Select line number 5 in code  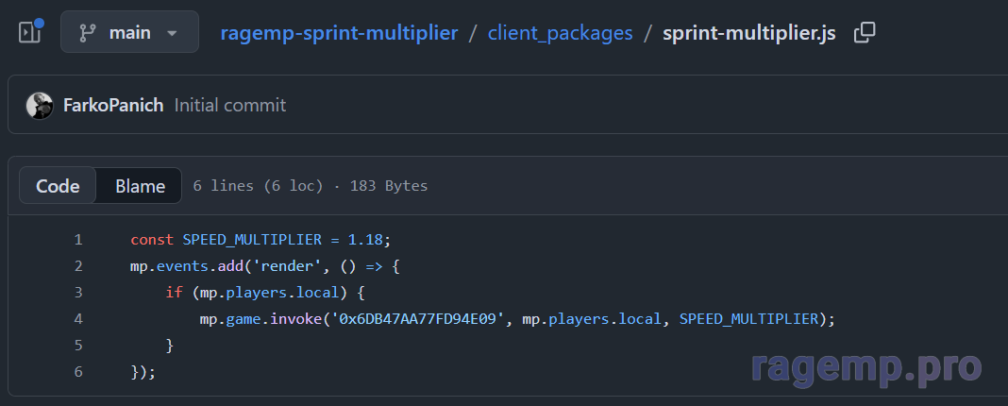coord(78,346)
